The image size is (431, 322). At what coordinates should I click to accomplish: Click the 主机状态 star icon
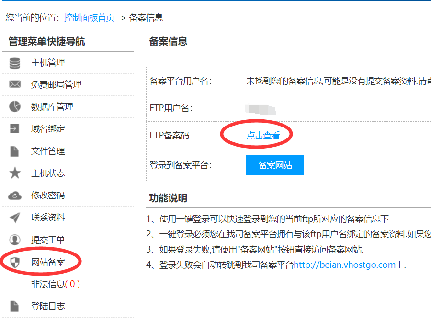click(x=16, y=173)
